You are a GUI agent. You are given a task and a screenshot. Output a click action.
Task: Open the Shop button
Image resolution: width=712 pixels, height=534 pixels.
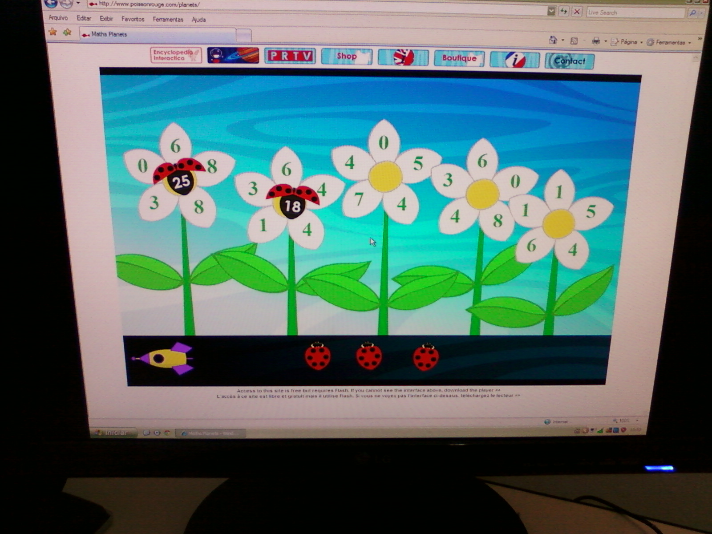click(x=347, y=57)
